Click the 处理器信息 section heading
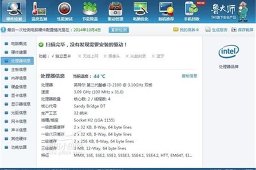This screenshot has width=256, height=170. pos(52,76)
